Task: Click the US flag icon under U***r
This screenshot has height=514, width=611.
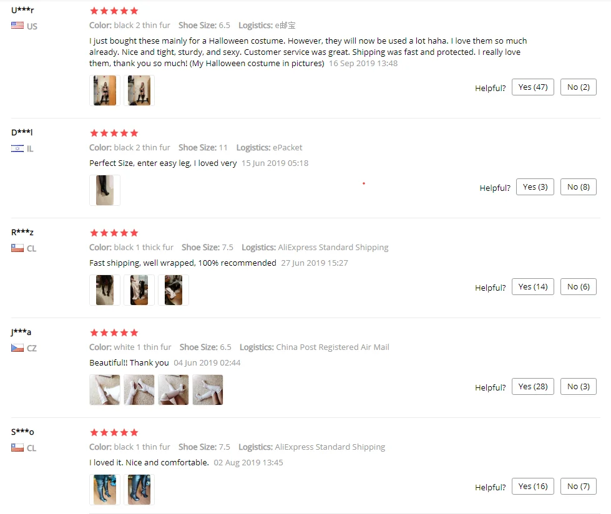Action: coord(17,26)
